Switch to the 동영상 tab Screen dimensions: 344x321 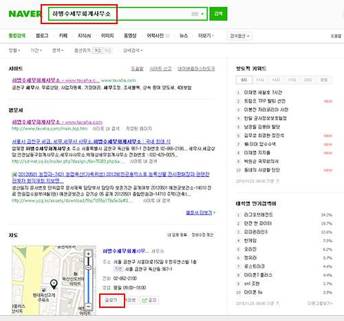click(130, 36)
